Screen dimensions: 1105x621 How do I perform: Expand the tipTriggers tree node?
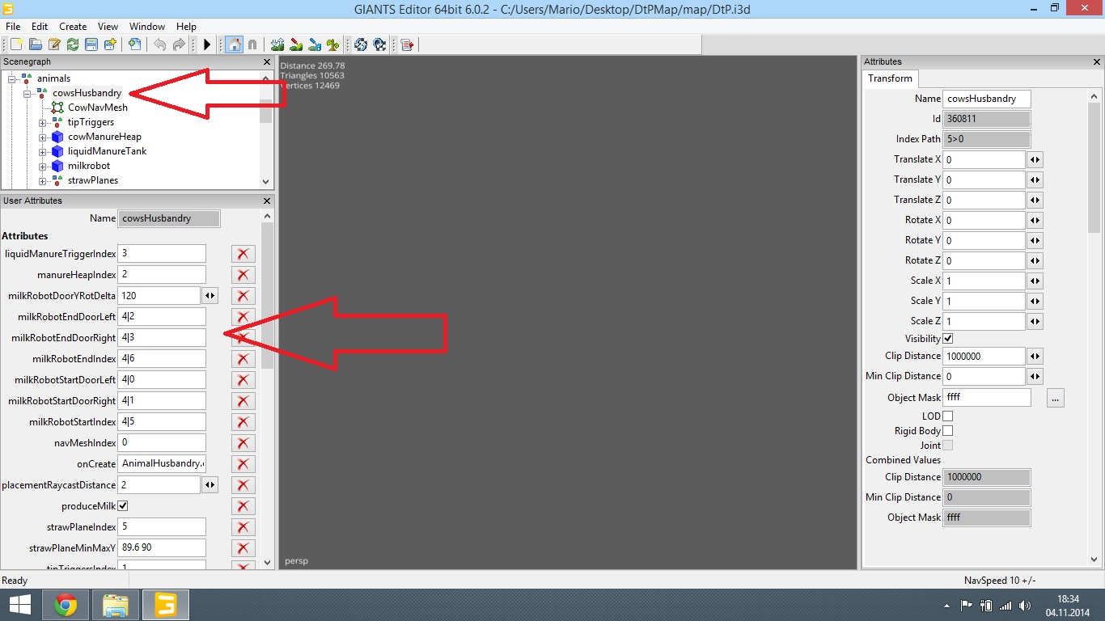tap(43, 123)
